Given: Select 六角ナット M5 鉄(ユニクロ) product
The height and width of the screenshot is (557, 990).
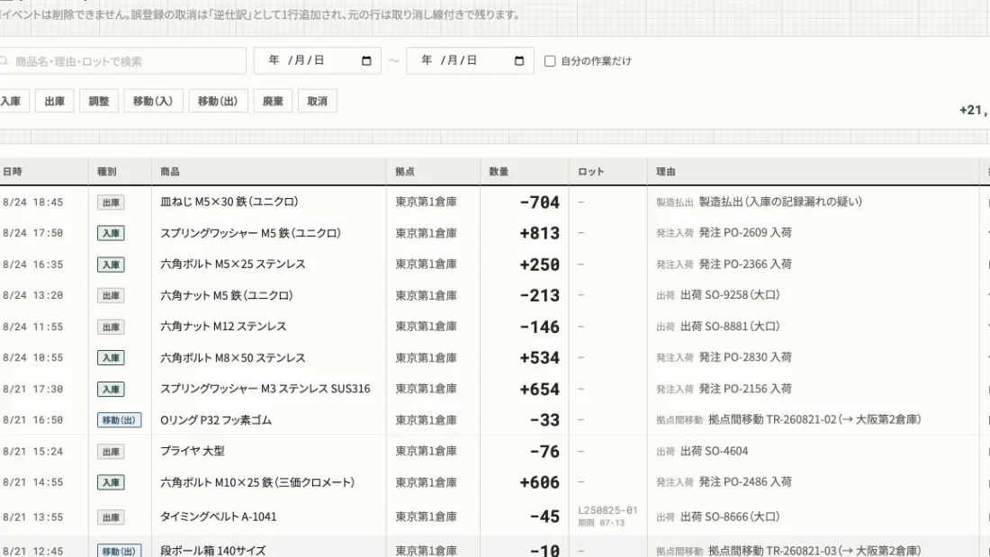Looking at the screenshot, I should 227,295.
